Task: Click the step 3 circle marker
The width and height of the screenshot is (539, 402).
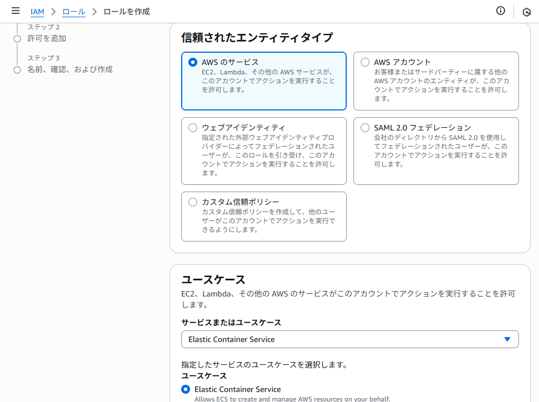Action: 17,70
